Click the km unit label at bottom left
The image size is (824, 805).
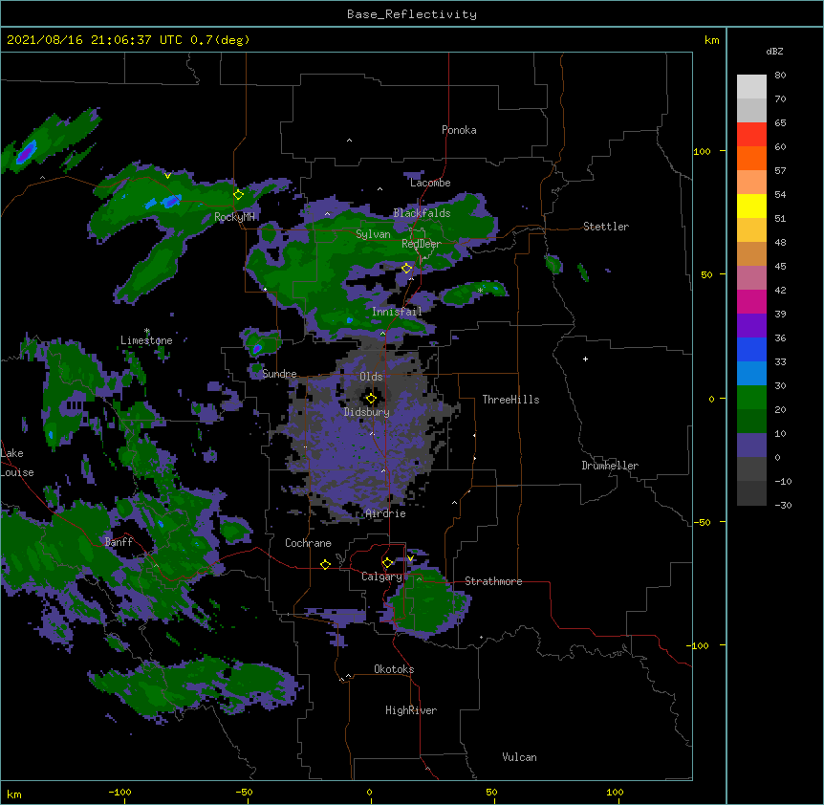[x=14, y=794]
